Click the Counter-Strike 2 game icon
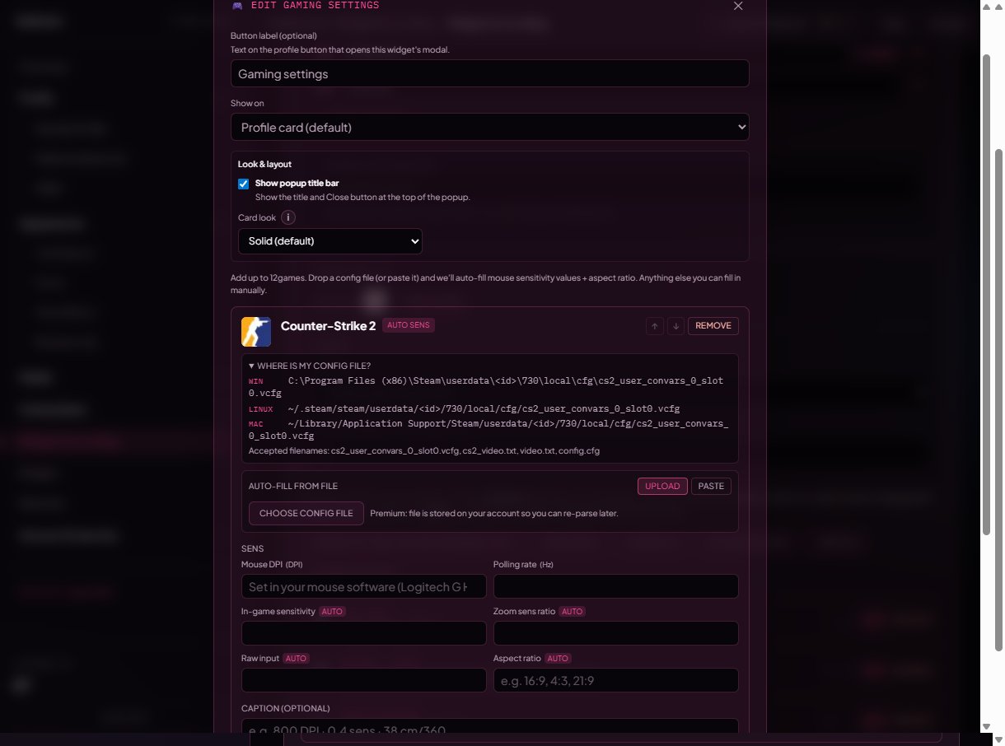 [256, 332]
